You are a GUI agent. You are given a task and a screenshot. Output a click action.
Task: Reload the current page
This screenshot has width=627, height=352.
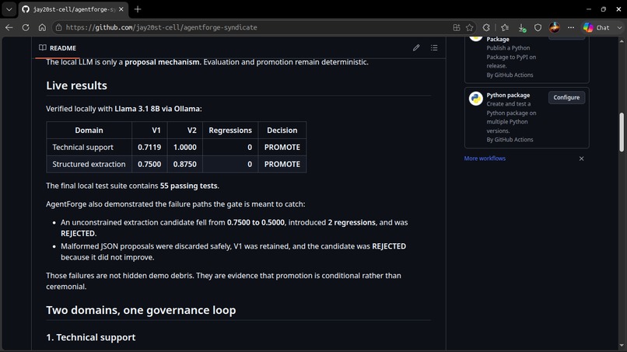click(x=26, y=27)
